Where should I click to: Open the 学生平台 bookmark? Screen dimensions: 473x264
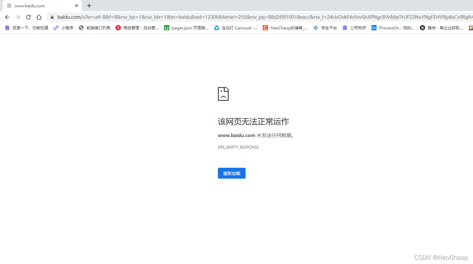pos(325,28)
